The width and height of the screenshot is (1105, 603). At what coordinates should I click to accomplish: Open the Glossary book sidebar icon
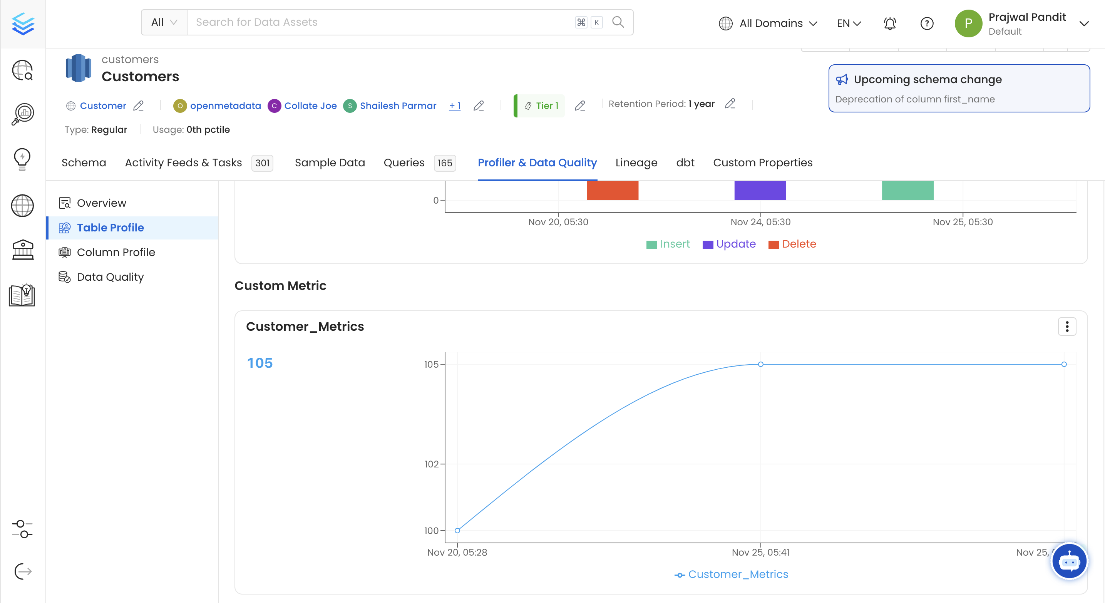point(22,295)
